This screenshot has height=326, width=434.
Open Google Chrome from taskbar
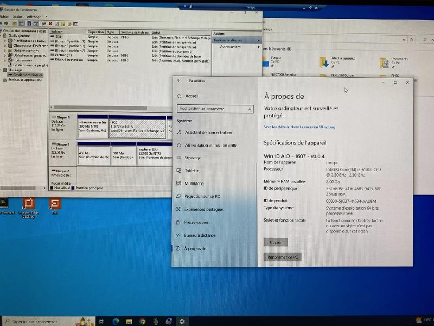tap(143, 321)
